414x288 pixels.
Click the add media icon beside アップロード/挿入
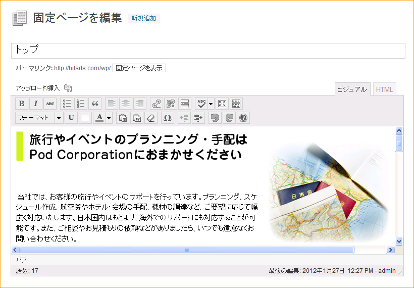point(68,88)
